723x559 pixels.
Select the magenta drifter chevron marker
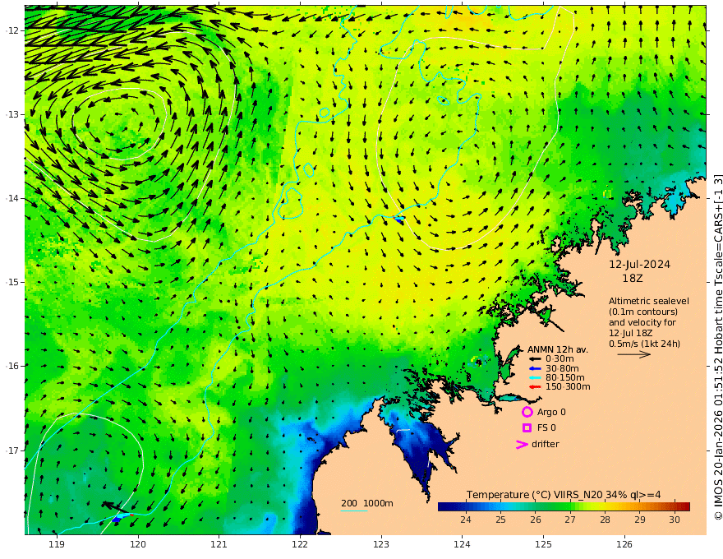522,444
